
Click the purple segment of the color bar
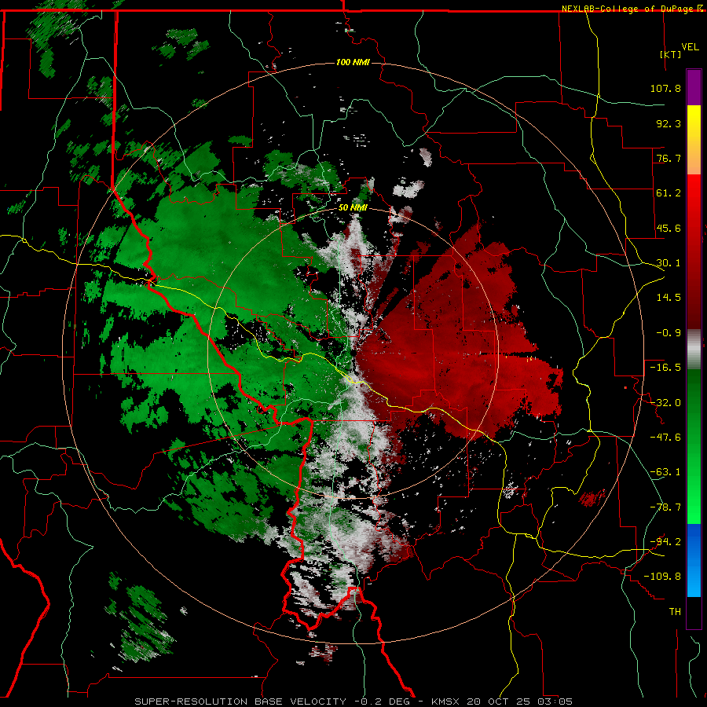click(694, 87)
